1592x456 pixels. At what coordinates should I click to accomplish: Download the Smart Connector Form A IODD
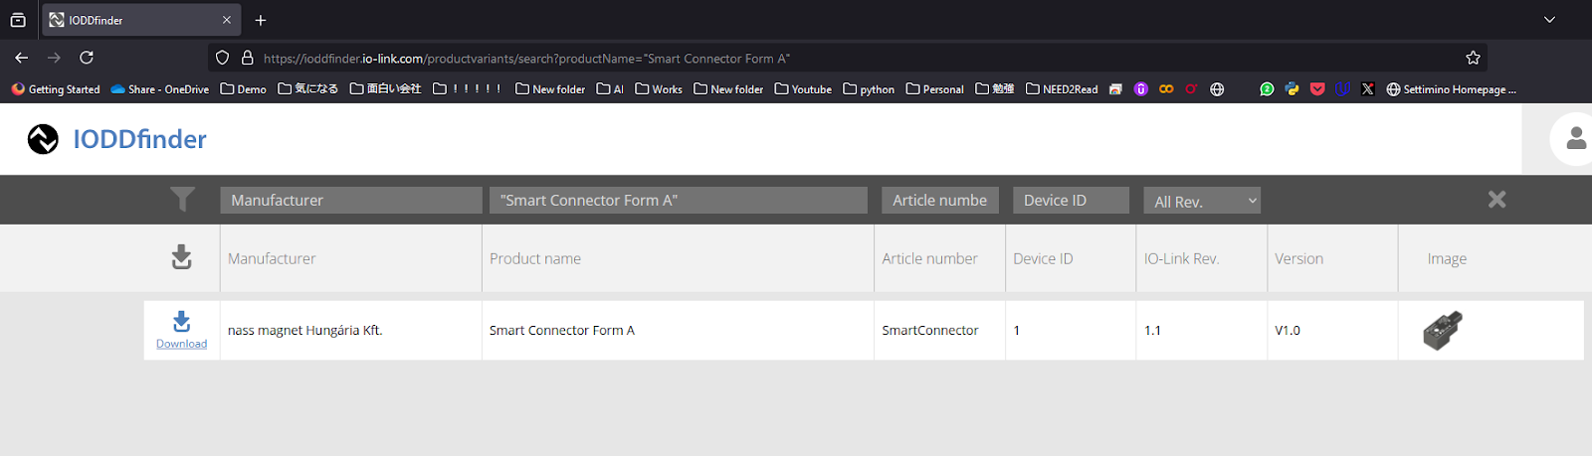[x=181, y=321]
